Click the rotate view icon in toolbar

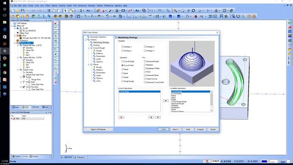193,11
